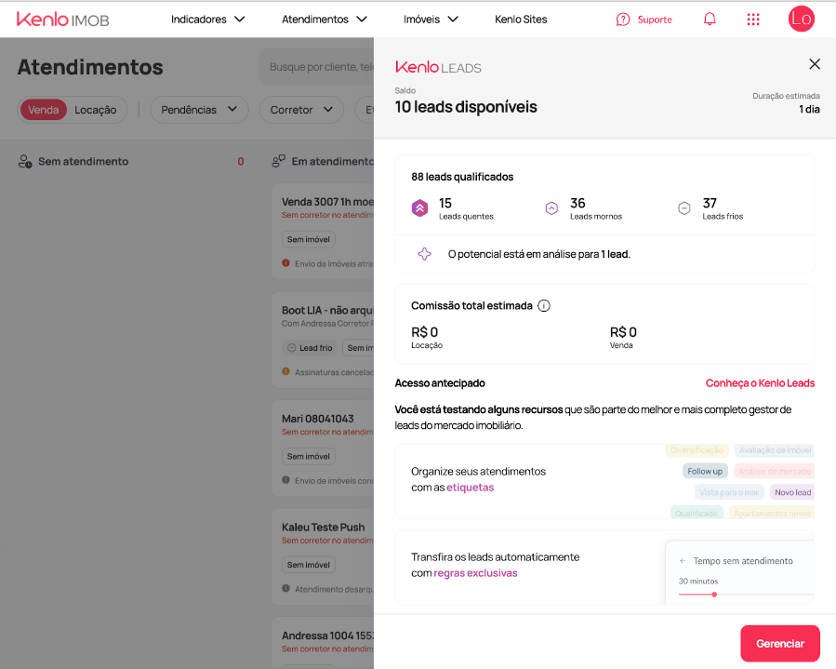Open the Lo user avatar

[x=802, y=19]
